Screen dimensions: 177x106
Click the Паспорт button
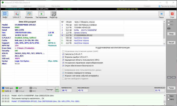(x=50, y=90)
